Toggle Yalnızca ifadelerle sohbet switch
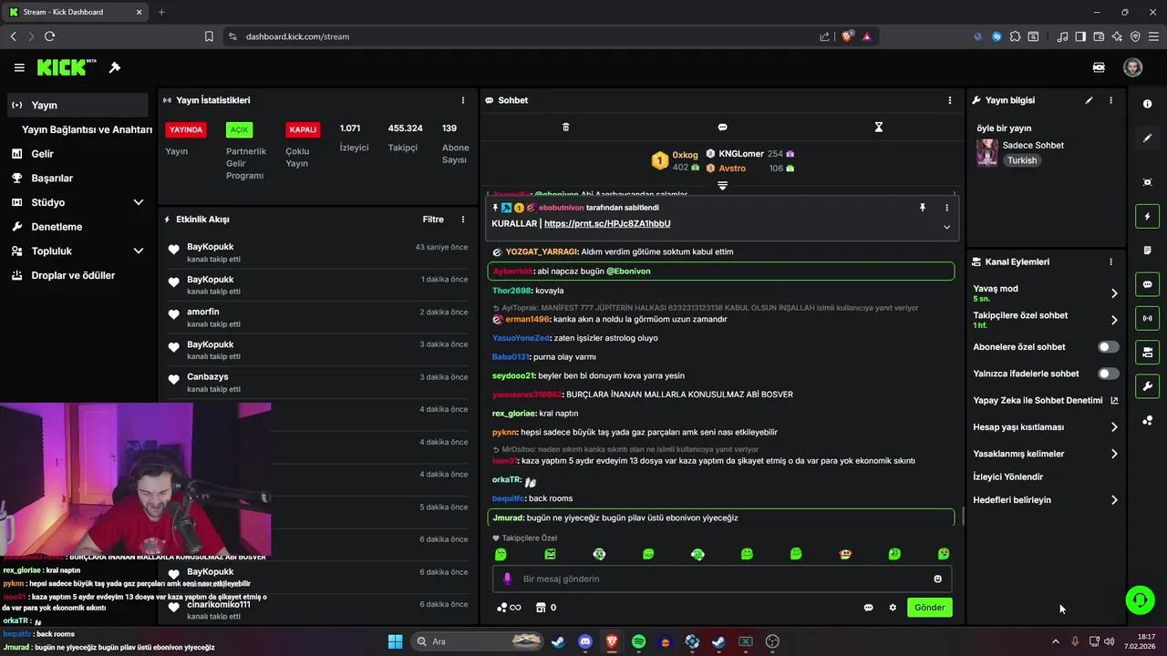The width and height of the screenshot is (1167, 656). (1108, 374)
